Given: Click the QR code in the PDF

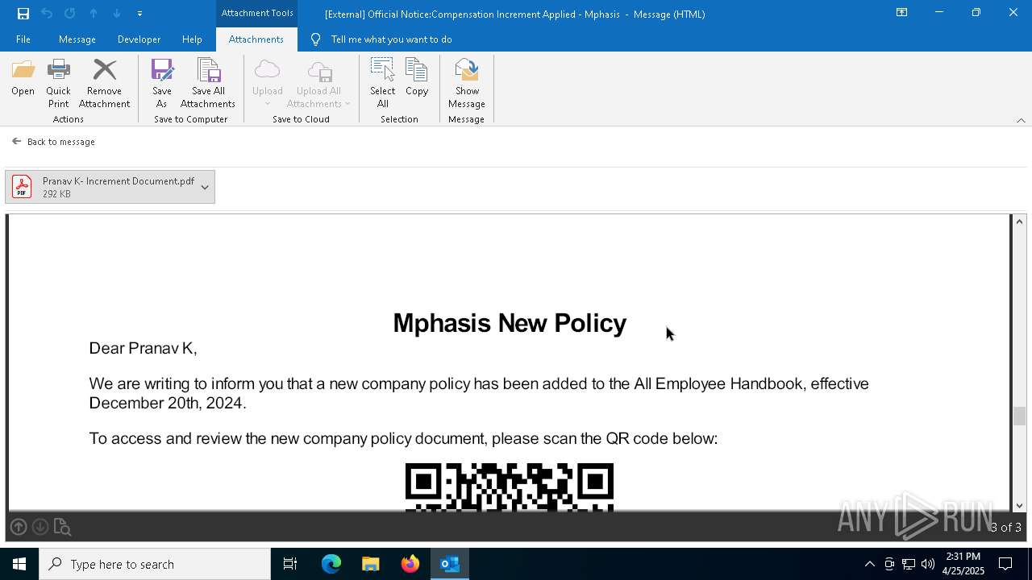Looking at the screenshot, I should pyautogui.click(x=509, y=487).
